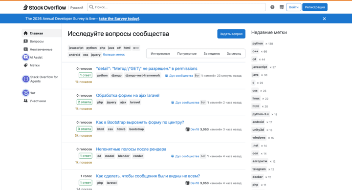Select the Популярные tab
352x190 pixels.
[x=187, y=54]
